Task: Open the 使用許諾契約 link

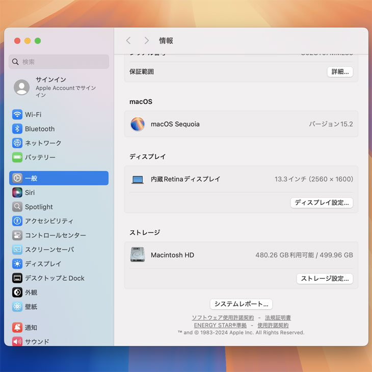Action: click(273, 325)
